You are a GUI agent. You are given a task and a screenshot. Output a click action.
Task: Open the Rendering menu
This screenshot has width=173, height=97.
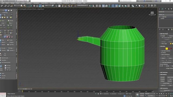[52, 3]
